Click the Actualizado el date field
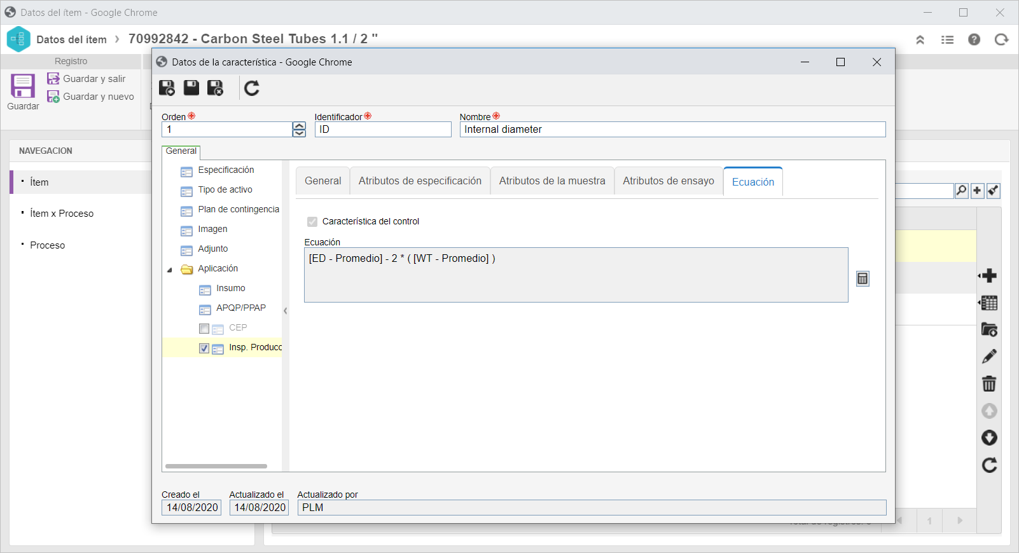The image size is (1019, 553). point(259,507)
